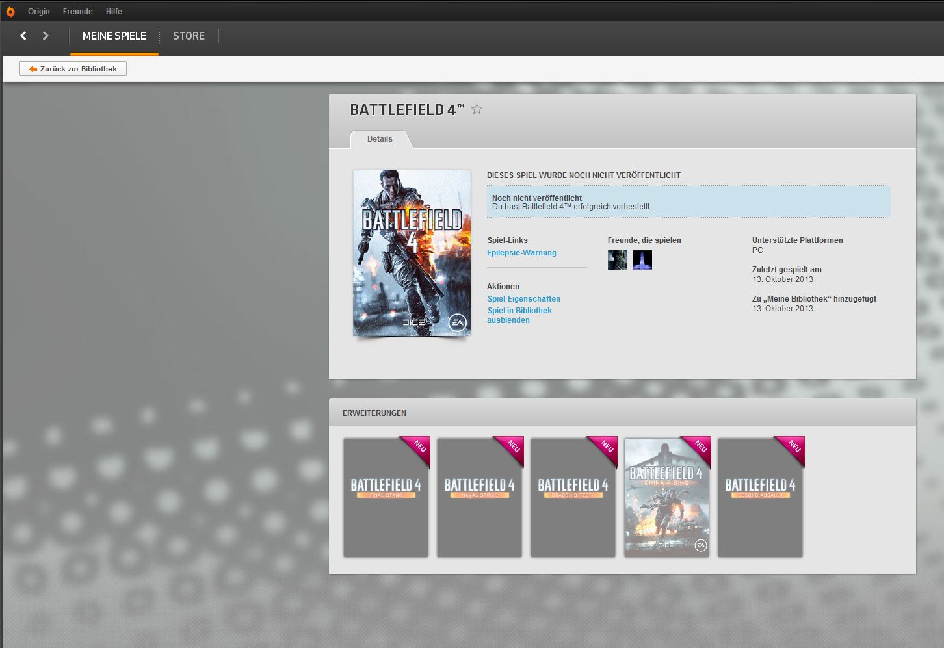Click Zurück zur Bibliothek button
Viewport: 944px width, 648px height.
click(73, 69)
